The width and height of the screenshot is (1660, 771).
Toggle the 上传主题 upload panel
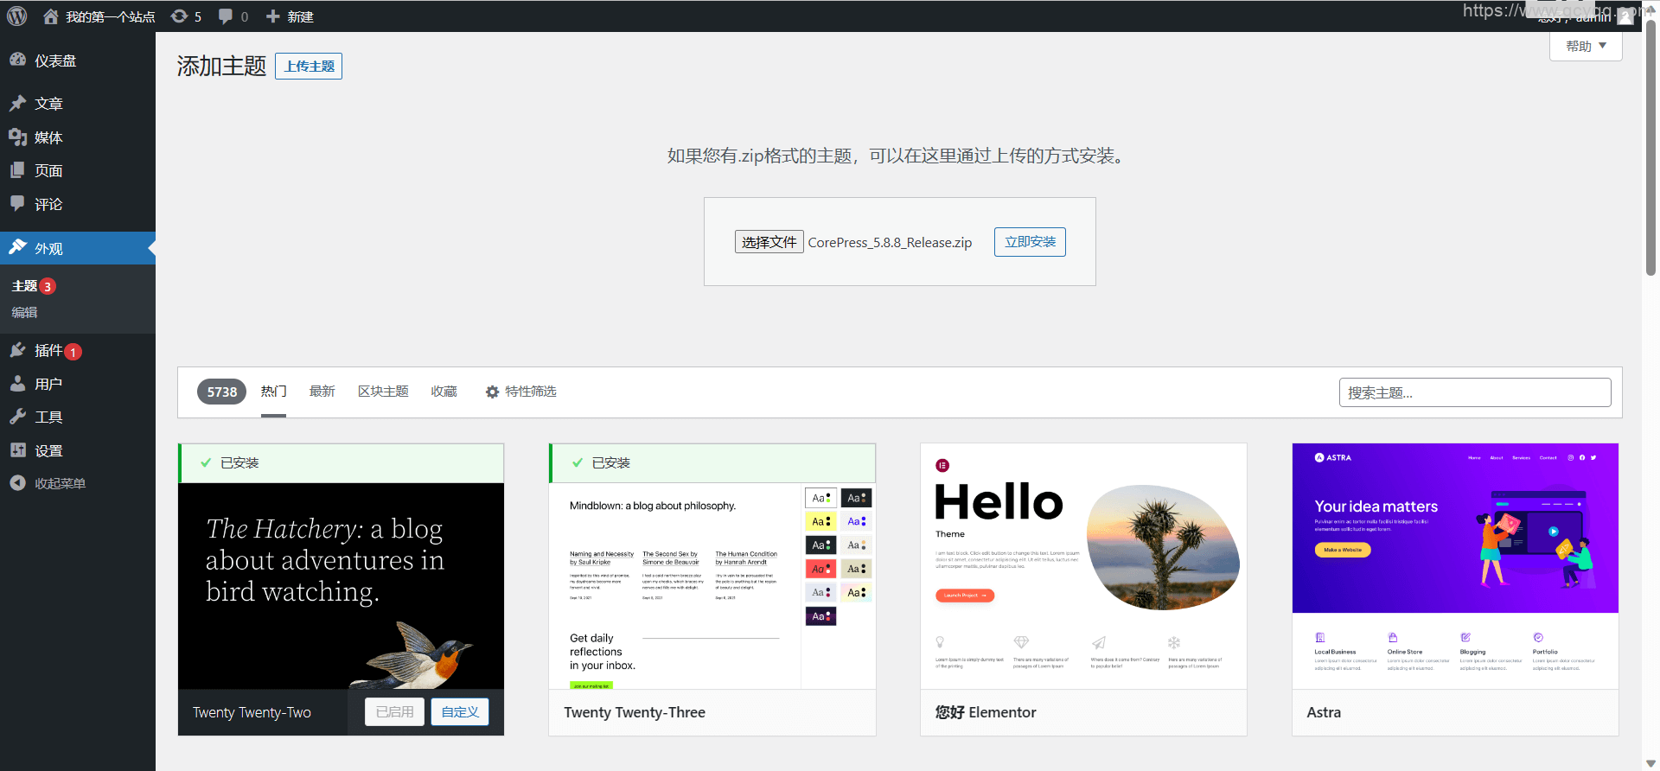point(309,66)
